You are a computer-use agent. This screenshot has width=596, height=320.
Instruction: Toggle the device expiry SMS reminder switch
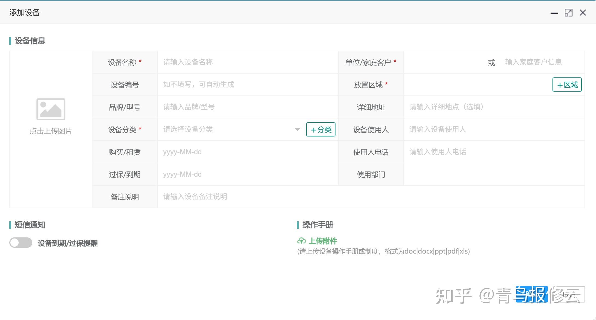point(21,243)
